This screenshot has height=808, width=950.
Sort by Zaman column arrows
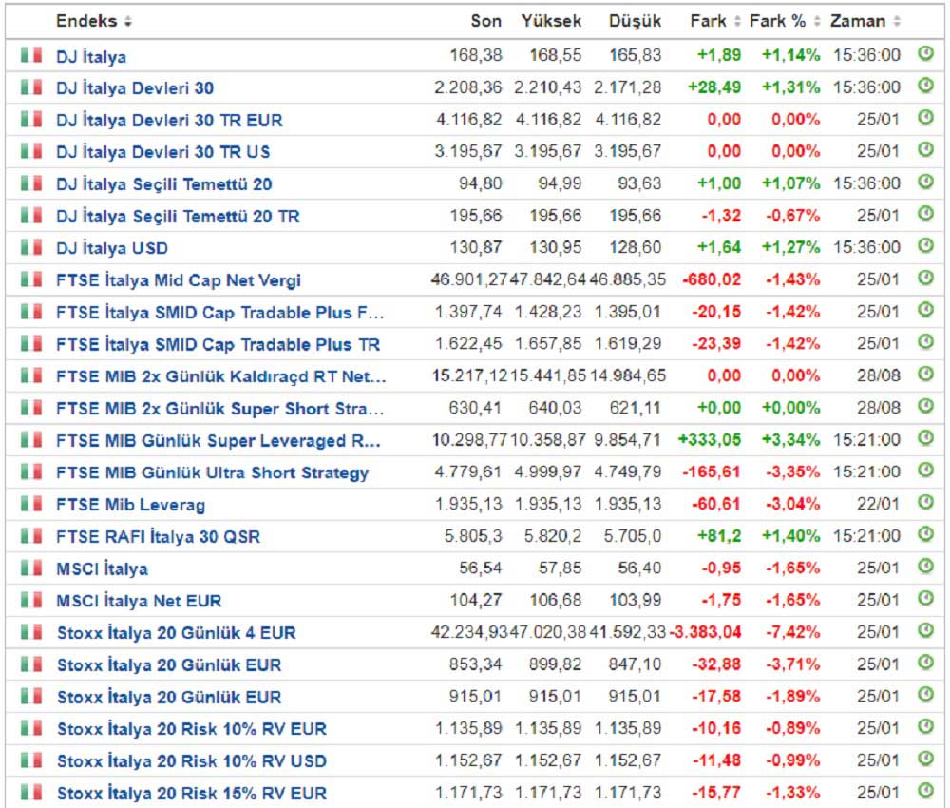897,22
